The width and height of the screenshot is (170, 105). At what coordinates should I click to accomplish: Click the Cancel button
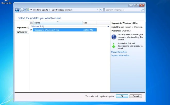(x=135, y=96)
